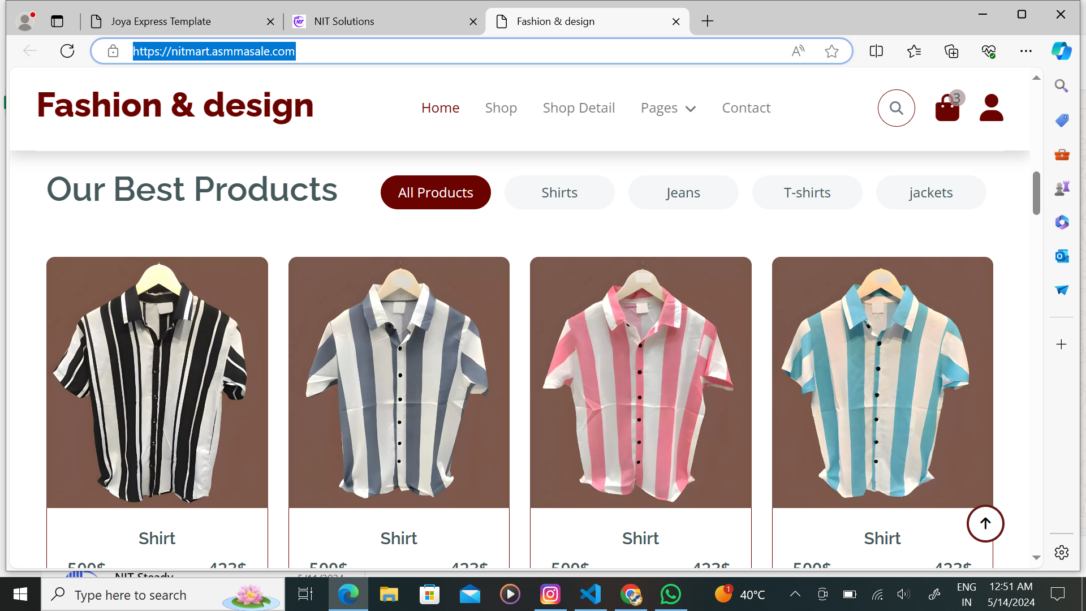Click the search magnifier icon in site header
The height and width of the screenshot is (611, 1086).
coord(896,108)
